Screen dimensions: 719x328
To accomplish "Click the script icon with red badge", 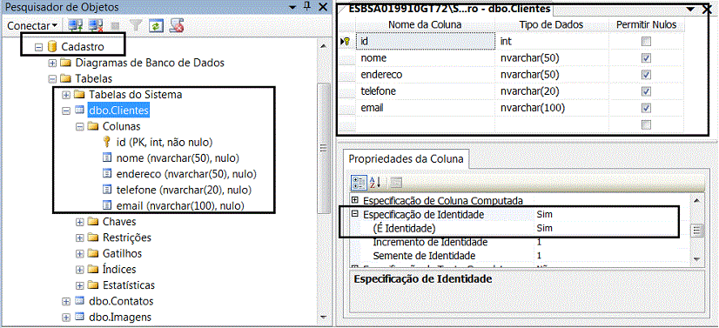I will 177,25.
